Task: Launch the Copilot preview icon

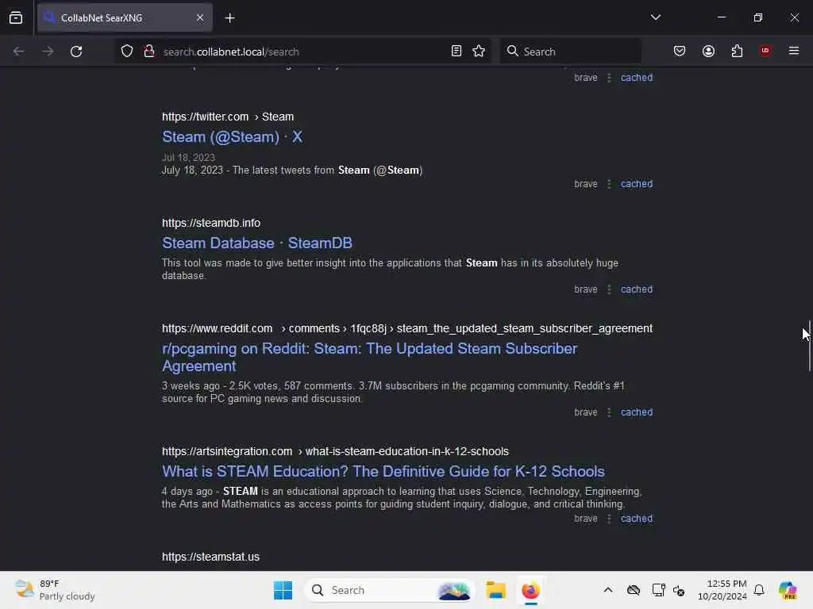Action: pyautogui.click(x=787, y=590)
